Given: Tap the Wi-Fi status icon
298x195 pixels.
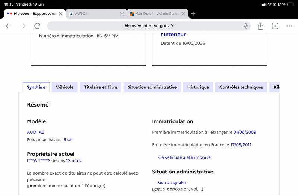Looking at the screenshot, I should 270,4.
